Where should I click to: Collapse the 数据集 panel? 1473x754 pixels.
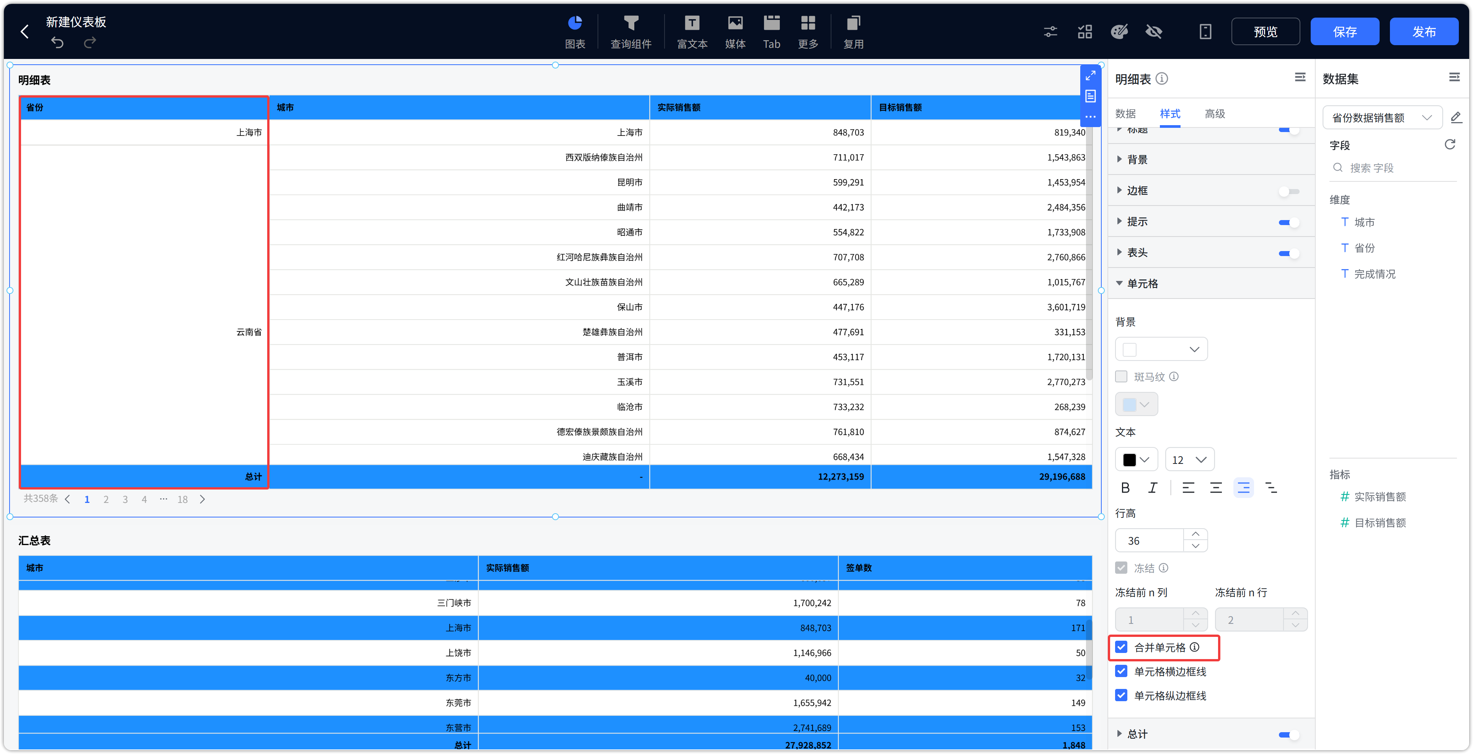[1454, 77]
